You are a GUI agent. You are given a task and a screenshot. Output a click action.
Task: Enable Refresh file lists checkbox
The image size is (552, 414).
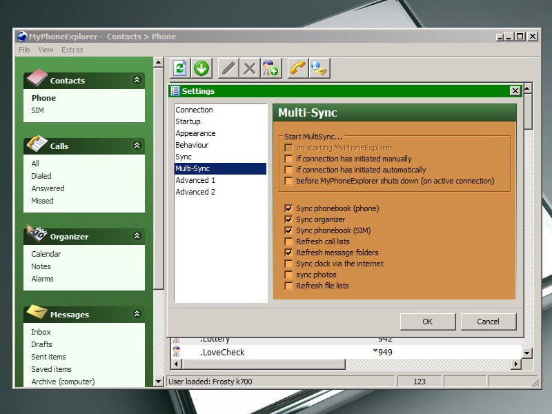click(x=288, y=286)
